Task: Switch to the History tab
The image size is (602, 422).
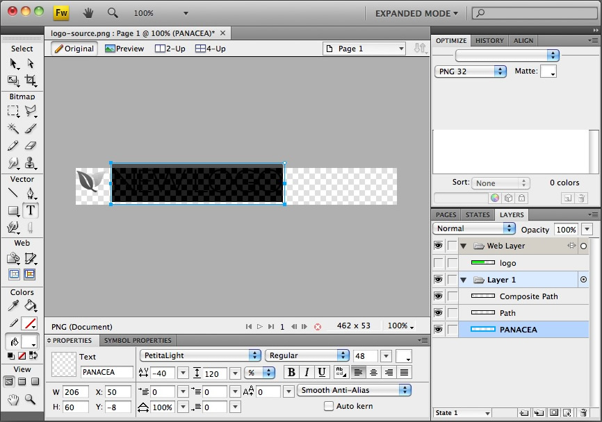Action: click(x=489, y=41)
